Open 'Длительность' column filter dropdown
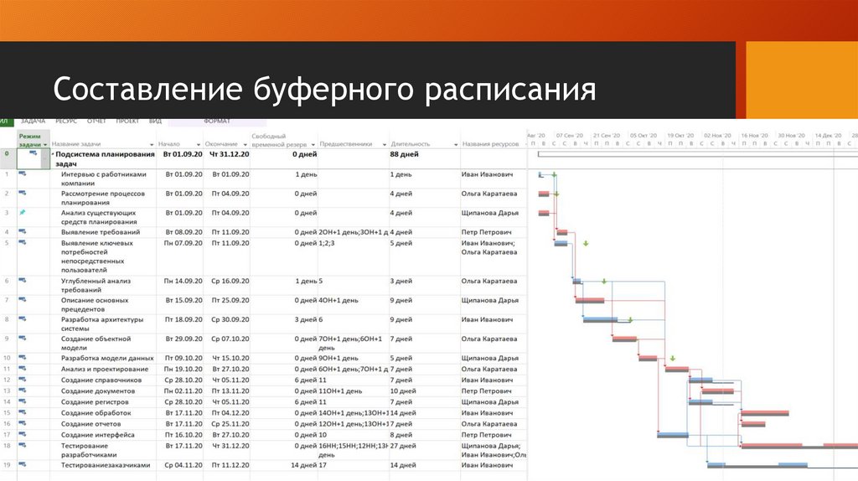The image size is (858, 481). pos(456,145)
